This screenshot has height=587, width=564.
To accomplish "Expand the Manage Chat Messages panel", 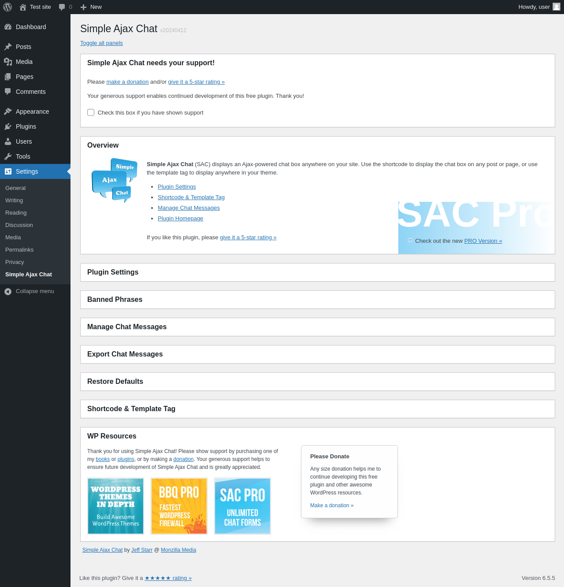I will pos(318,327).
